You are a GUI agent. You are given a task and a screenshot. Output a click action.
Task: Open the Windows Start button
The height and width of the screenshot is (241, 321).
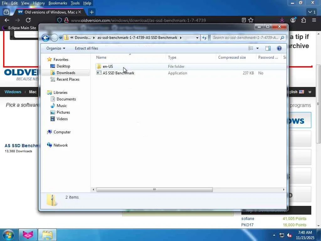coord(8,235)
